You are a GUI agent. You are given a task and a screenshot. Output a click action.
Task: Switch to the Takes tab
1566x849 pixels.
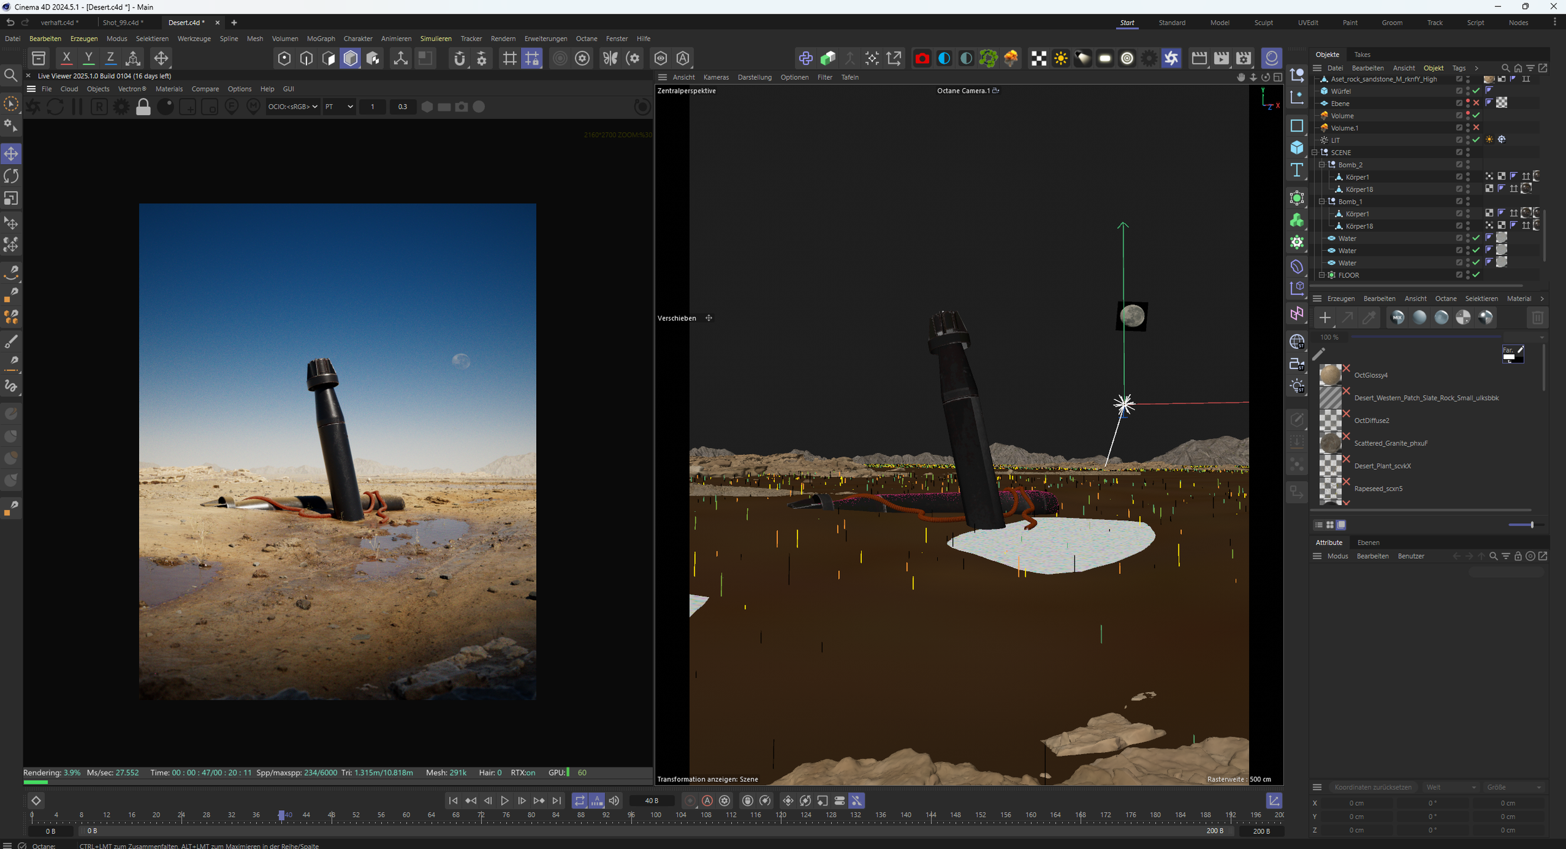click(1362, 55)
